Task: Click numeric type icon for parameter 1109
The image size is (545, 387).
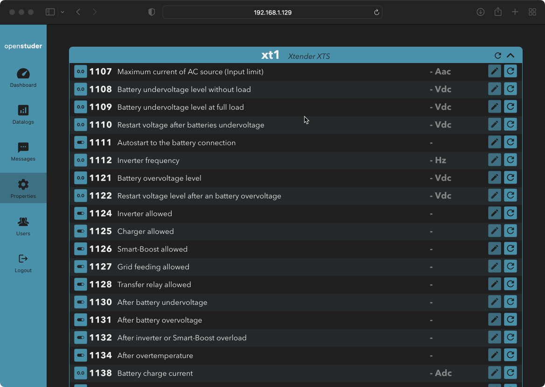Action: (x=81, y=107)
